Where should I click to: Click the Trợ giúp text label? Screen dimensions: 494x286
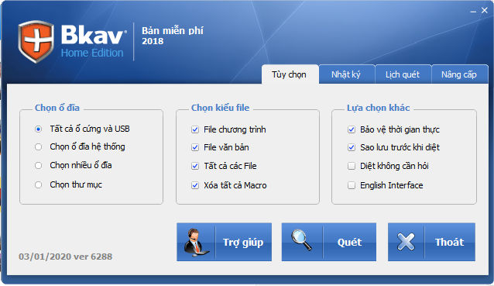click(x=243, y=242)
